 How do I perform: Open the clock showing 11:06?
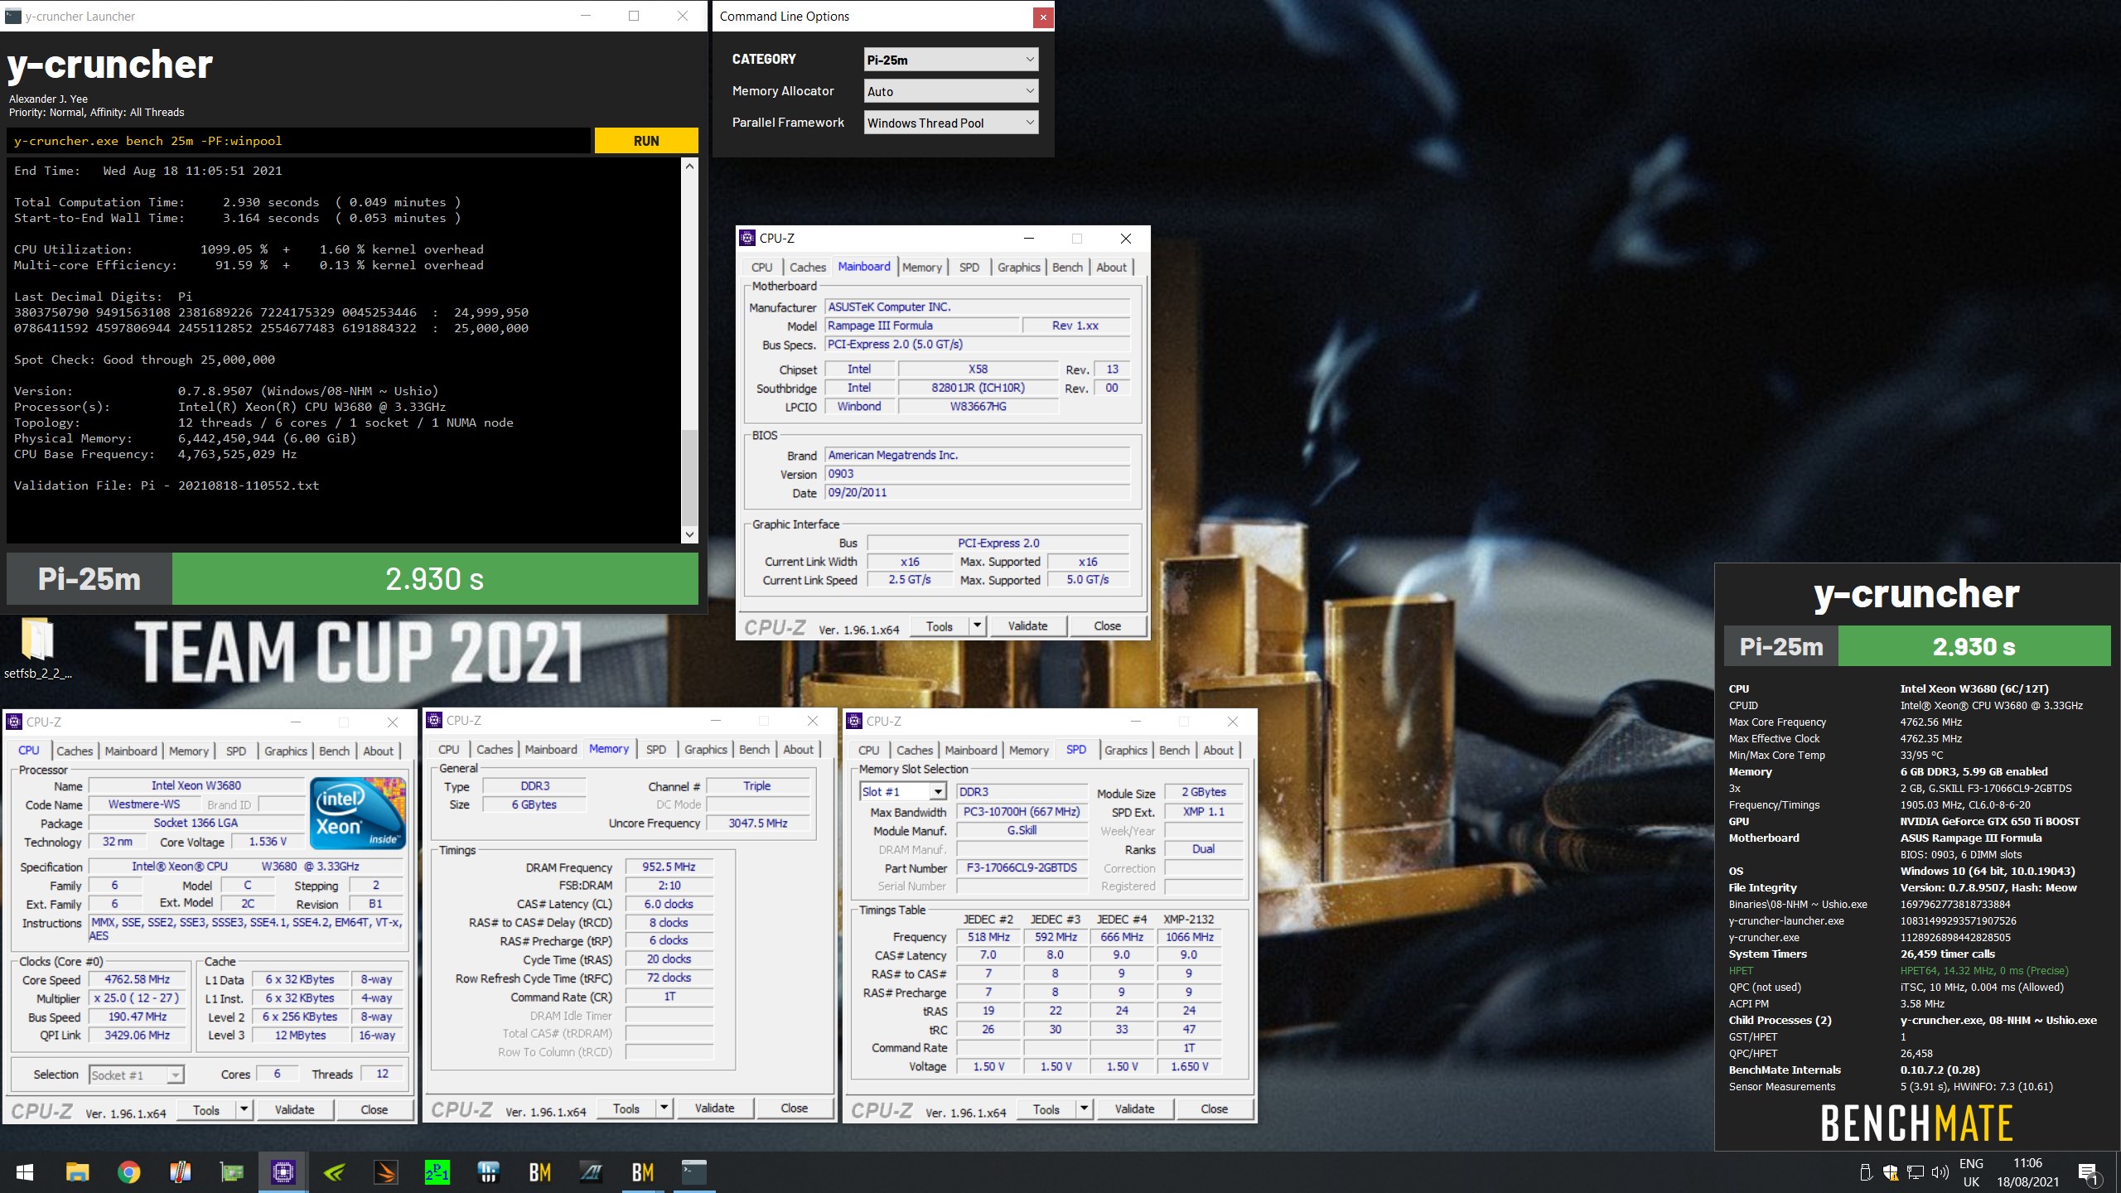point(2027,1172)
